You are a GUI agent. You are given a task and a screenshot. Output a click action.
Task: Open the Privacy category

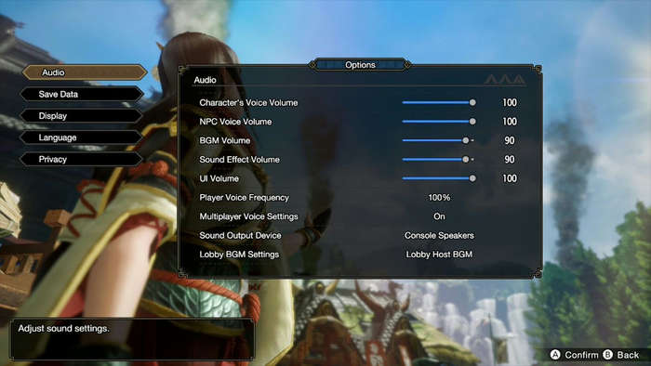[82, 159]
